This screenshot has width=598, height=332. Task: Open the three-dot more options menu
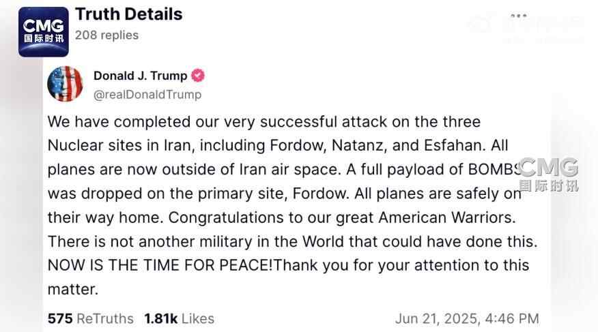point(518,16)
